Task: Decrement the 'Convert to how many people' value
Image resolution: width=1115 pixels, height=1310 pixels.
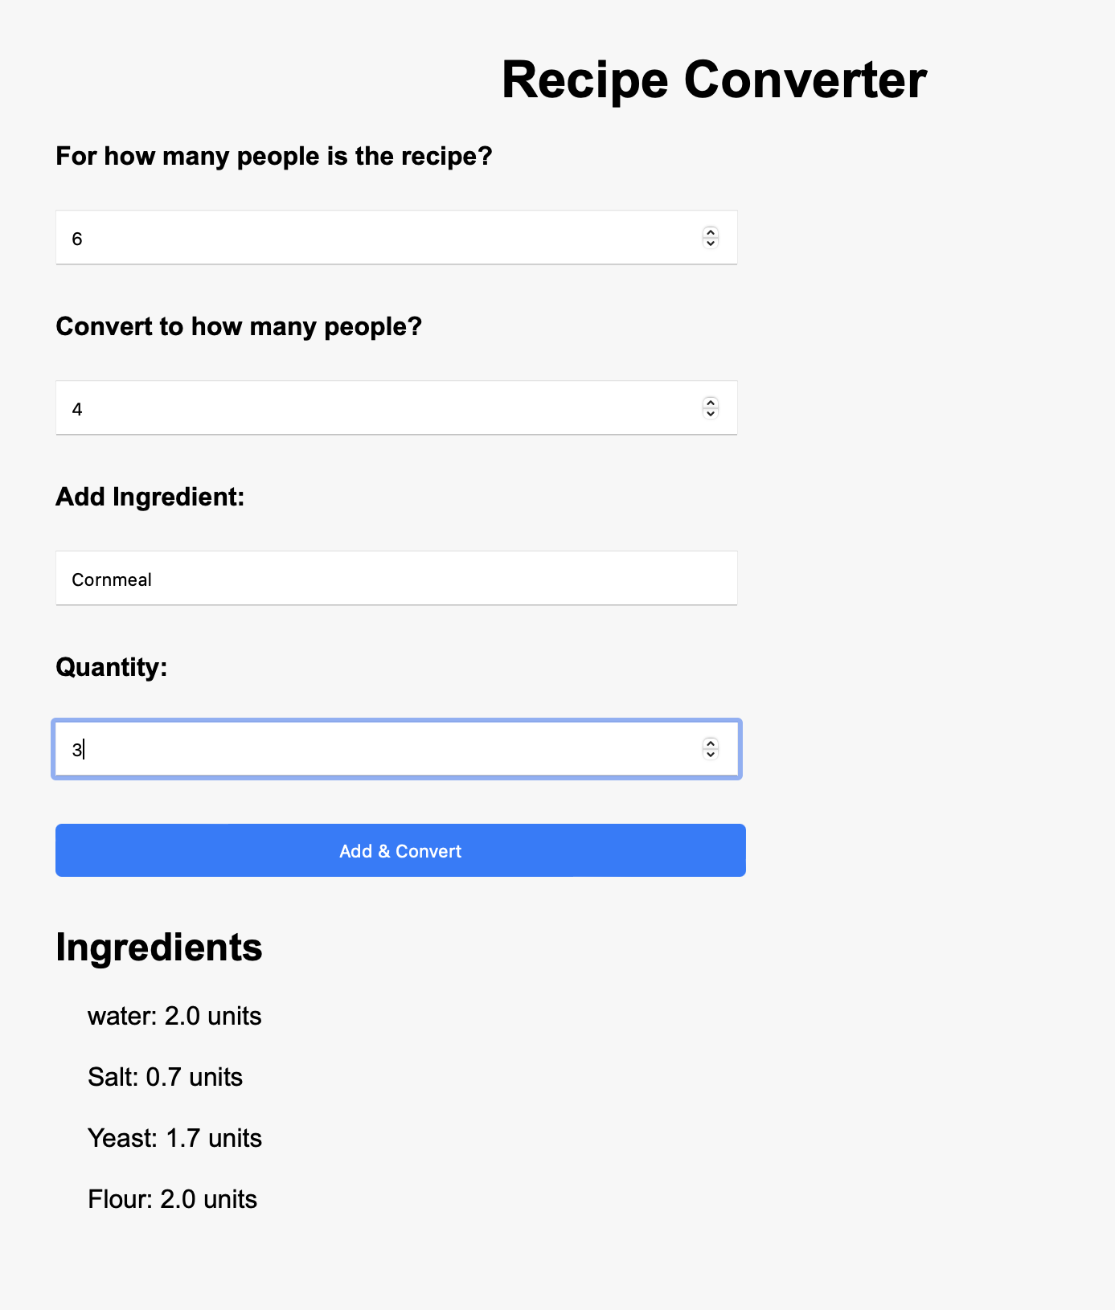Action: tap(711, 414)
